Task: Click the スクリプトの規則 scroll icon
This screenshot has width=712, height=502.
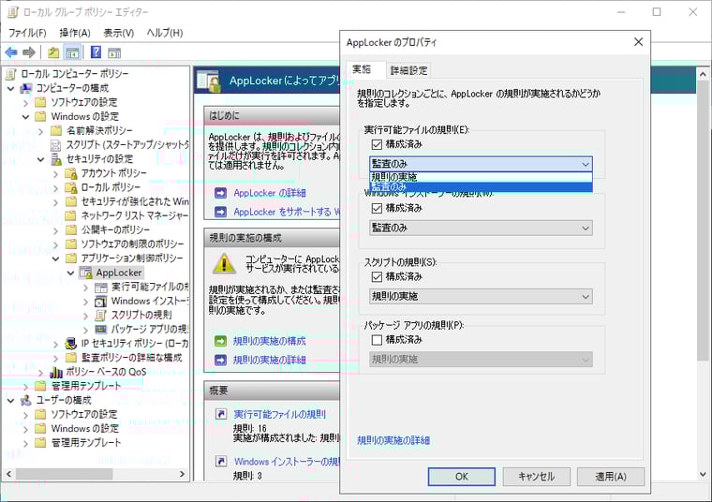Action: (x=101, y=316)
